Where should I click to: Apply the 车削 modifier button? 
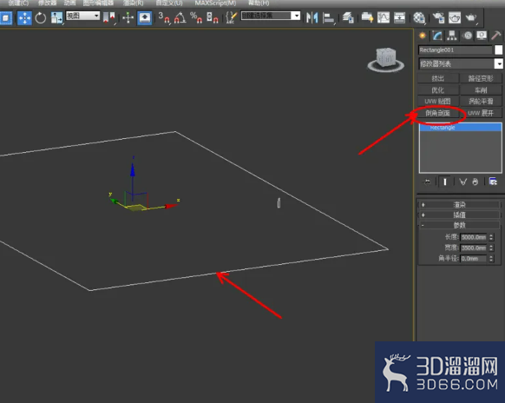(481, 90)
